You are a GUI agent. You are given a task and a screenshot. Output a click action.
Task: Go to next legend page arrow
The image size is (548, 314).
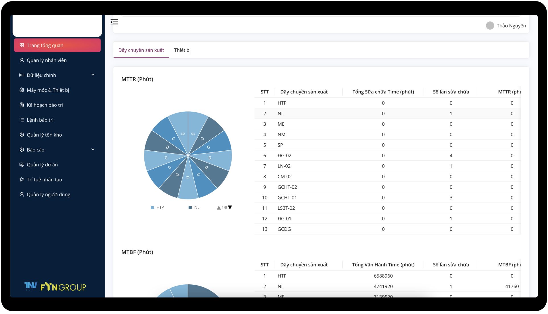tap(230, 207)
